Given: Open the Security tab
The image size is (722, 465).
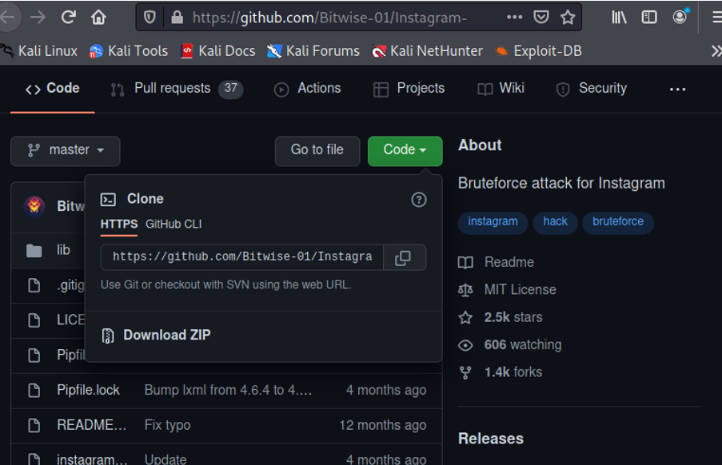Looking at the screenshot, I should coord(592,89).
